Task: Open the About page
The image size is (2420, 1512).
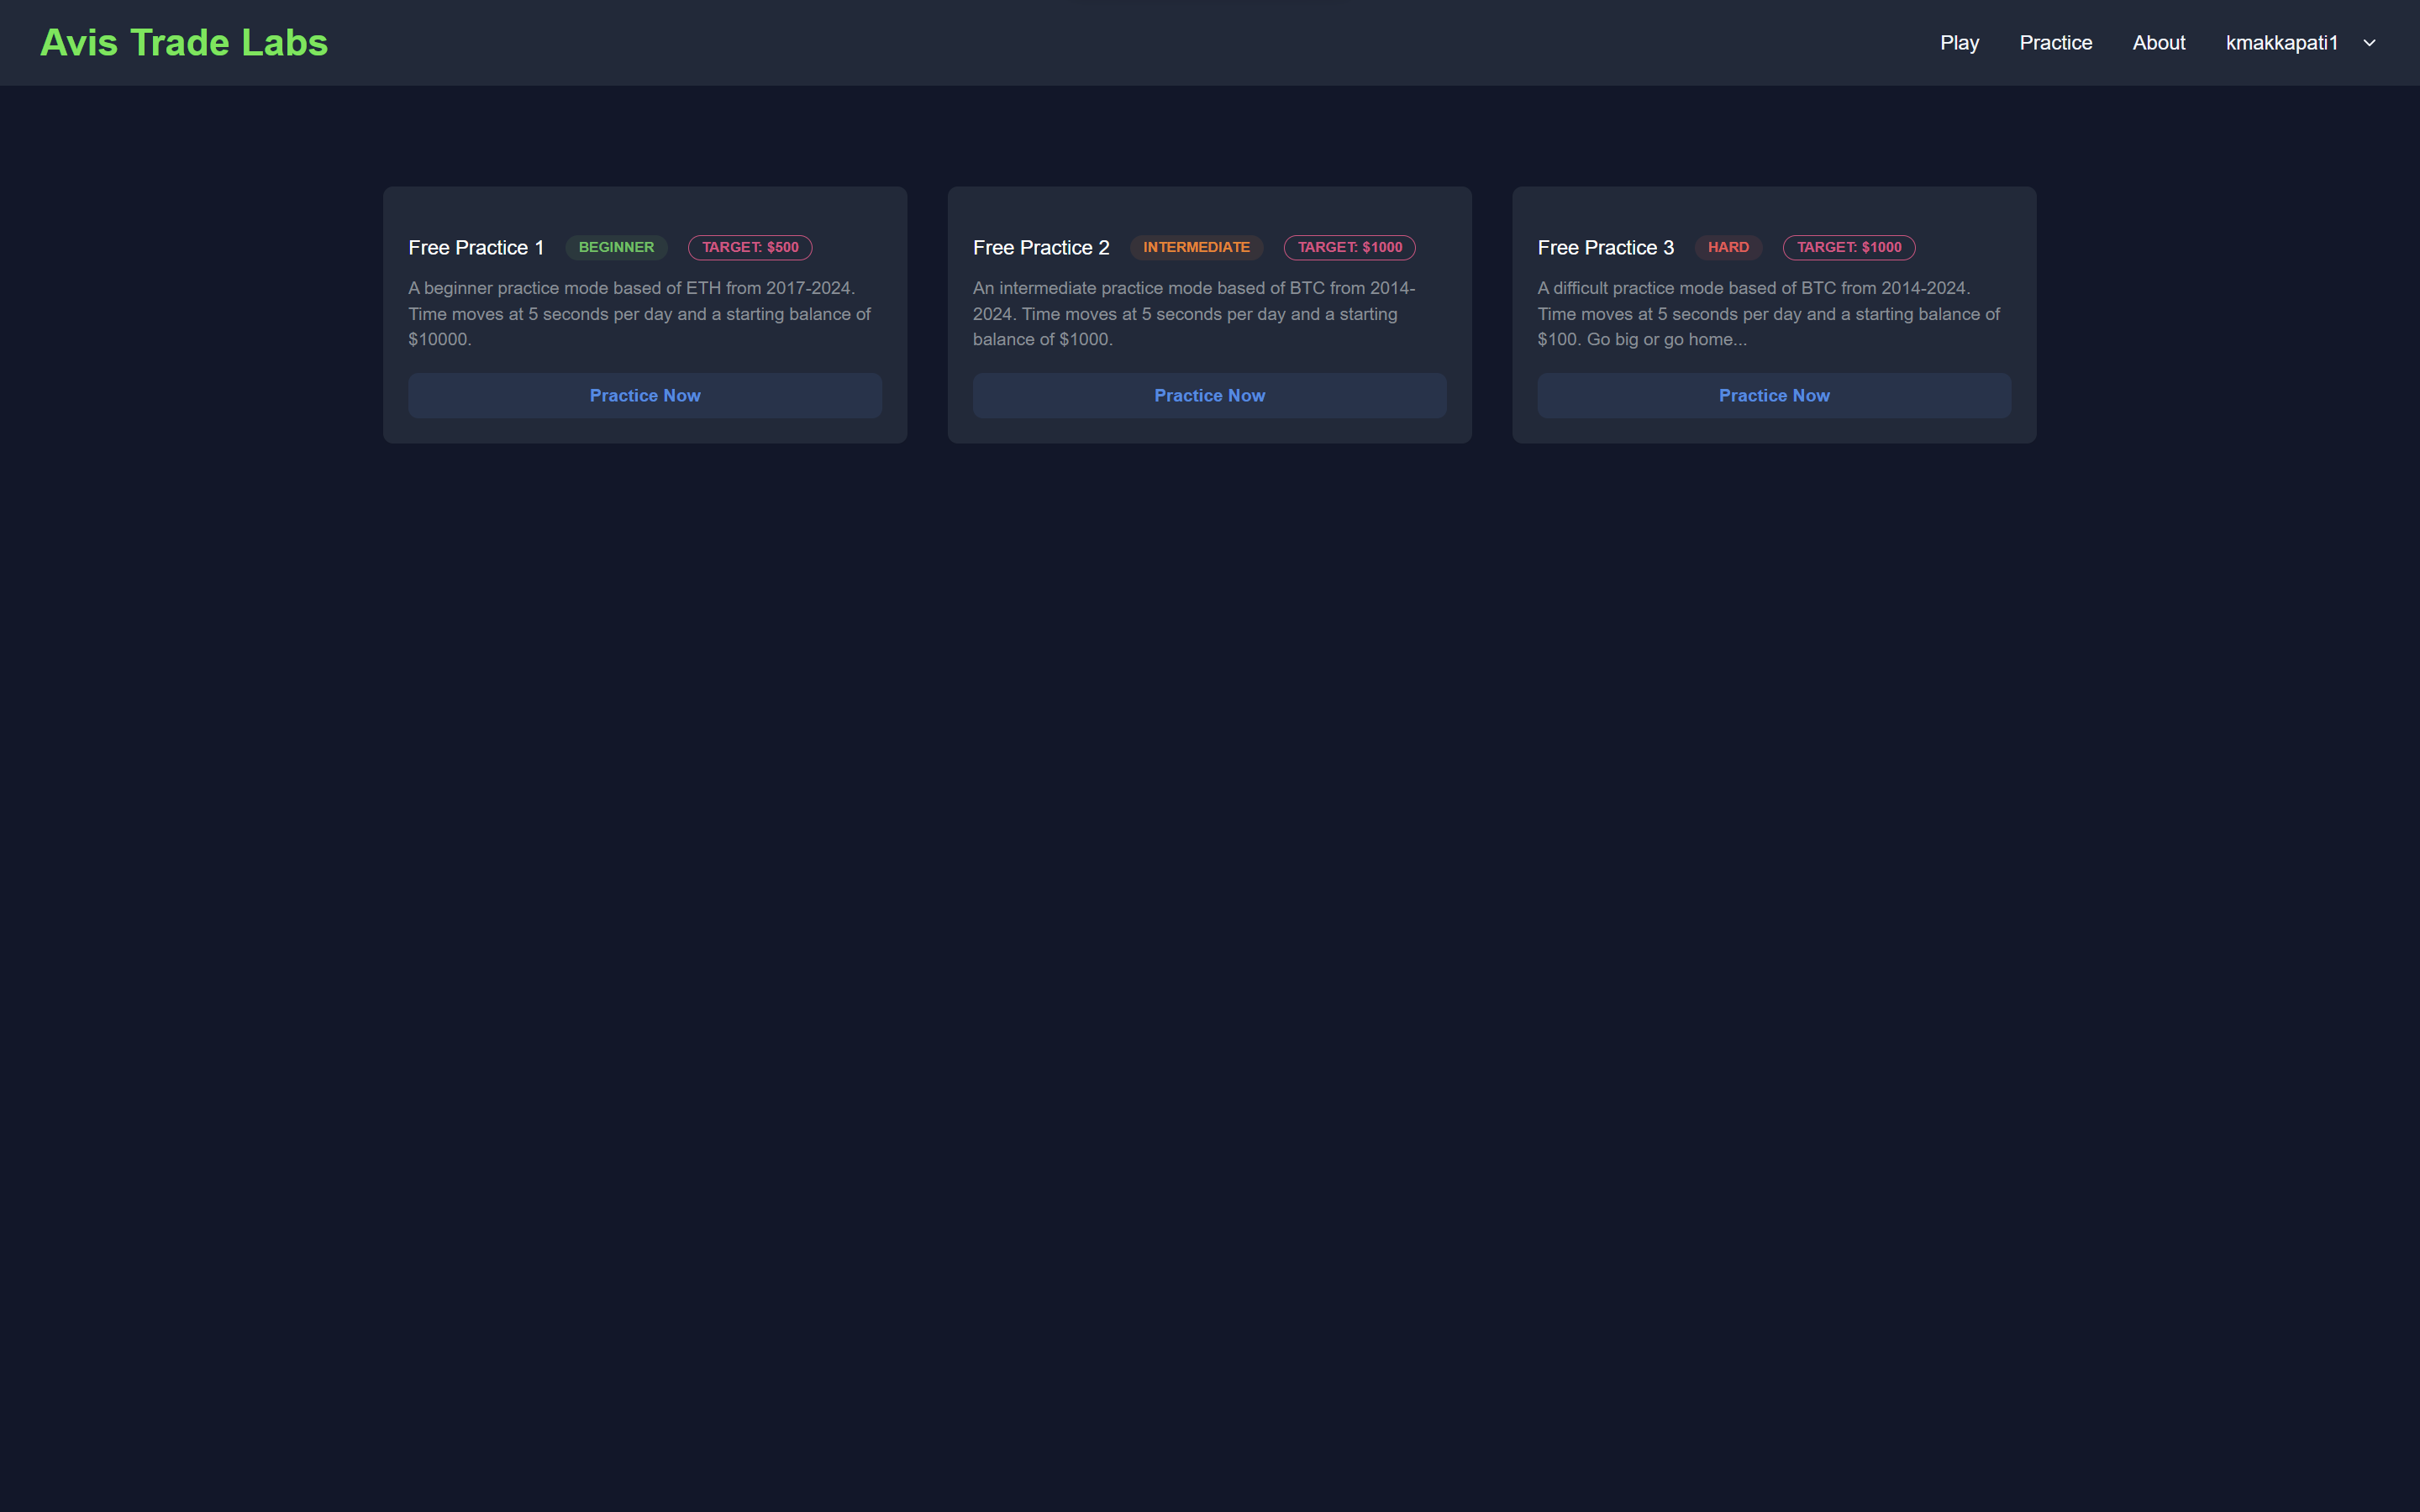Action: [x=2158, y=43]
